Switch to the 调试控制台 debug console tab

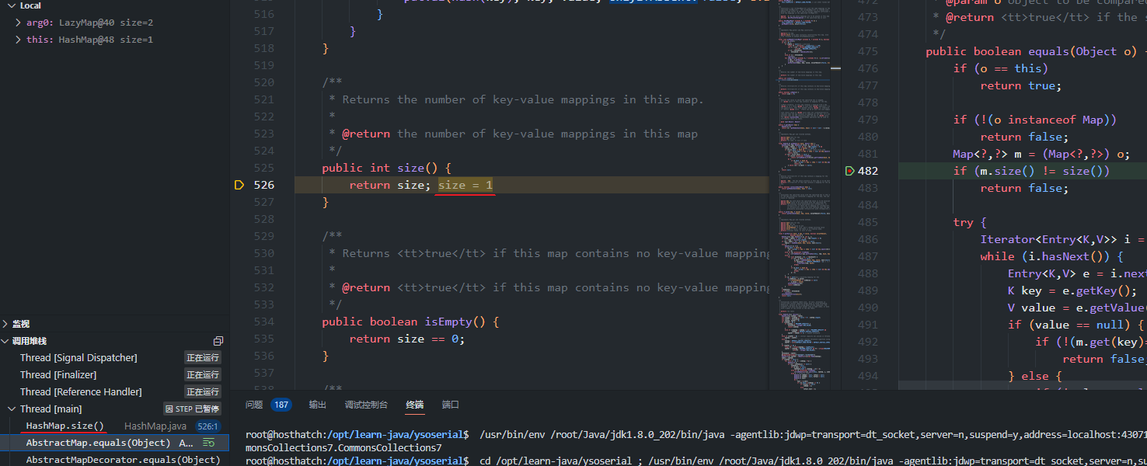tap(366, 405)
